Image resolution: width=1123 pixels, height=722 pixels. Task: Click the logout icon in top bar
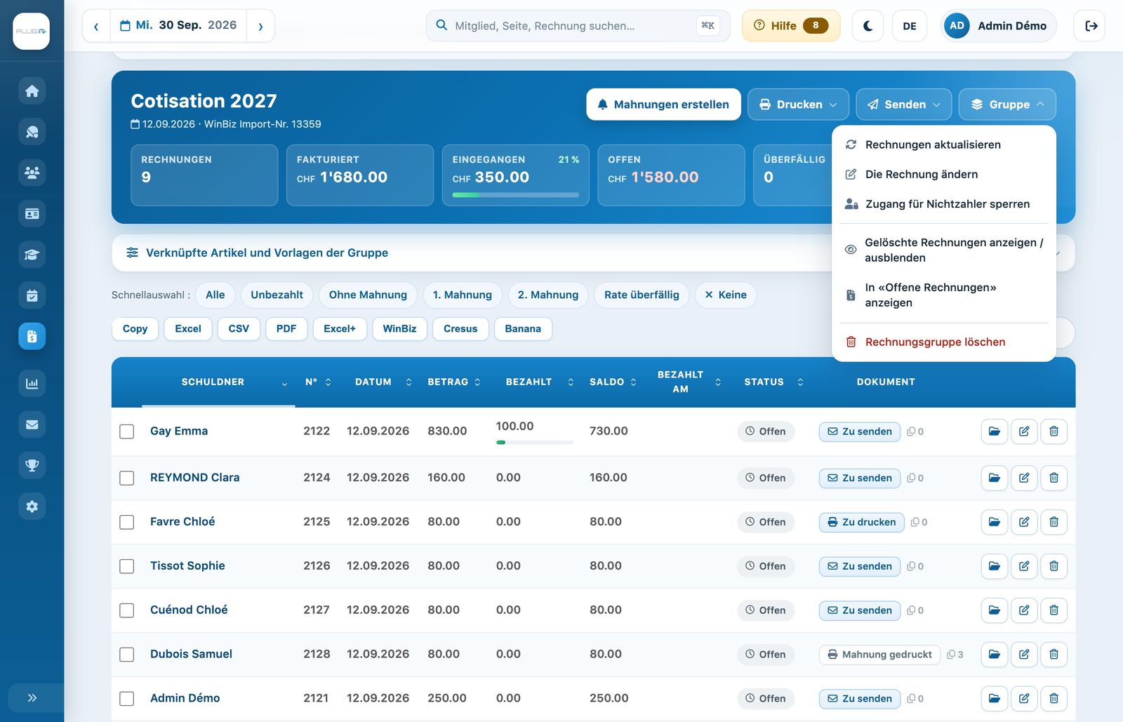coord(1091,26)
